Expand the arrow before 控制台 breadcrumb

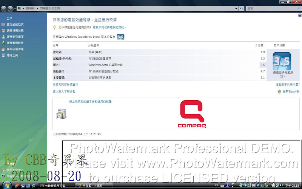(23, 8)
